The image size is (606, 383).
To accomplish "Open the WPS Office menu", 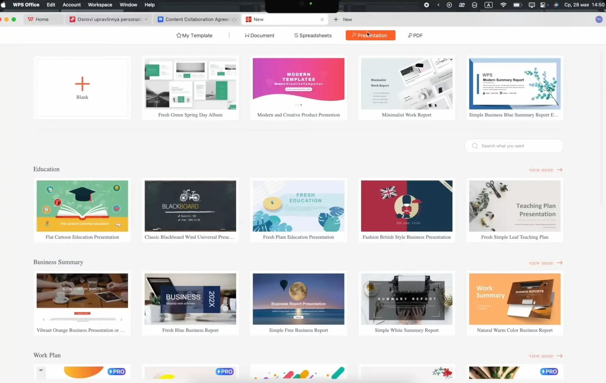I will (26, 5).
